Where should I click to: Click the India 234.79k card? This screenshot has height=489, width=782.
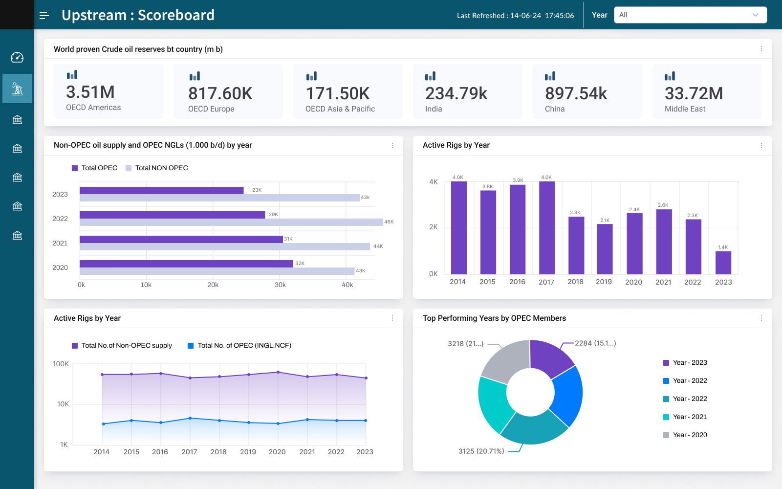(467, 91)
